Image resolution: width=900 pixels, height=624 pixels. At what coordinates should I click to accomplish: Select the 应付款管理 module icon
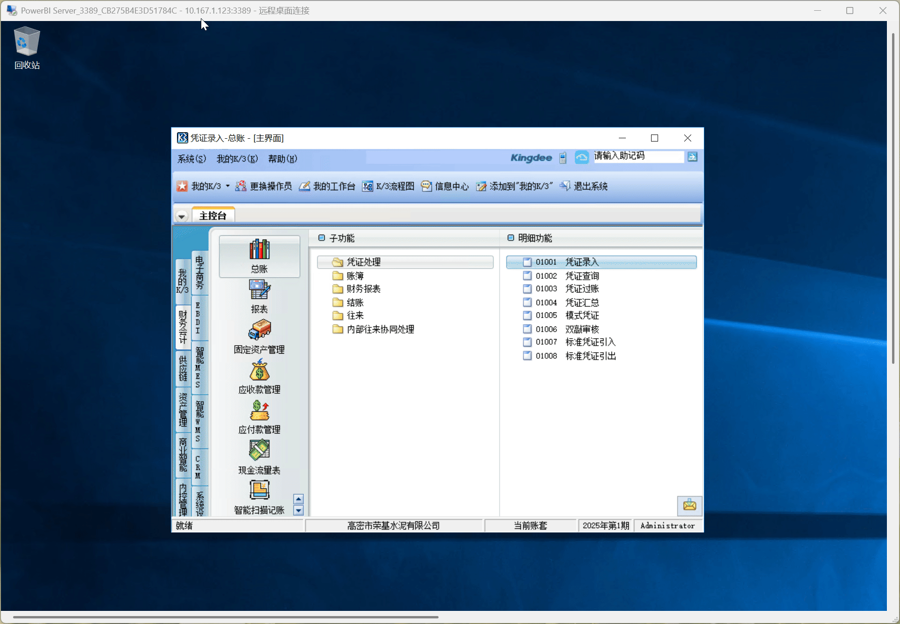point(259,411)
